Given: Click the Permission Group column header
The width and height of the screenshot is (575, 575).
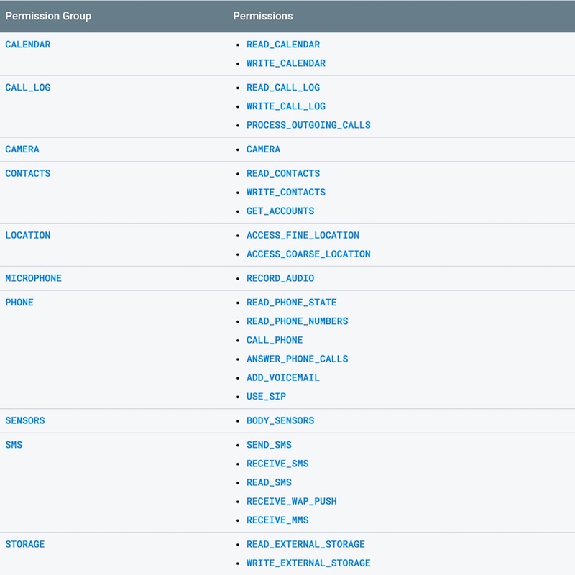Looking at the screenshot, I should [x=48, y=16].
